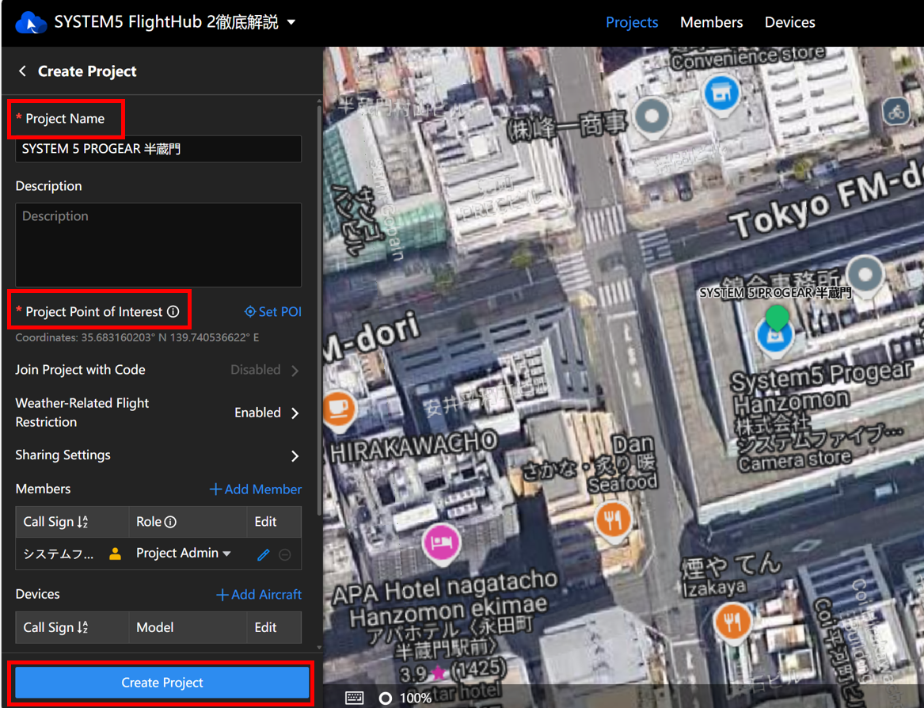Click the bicycle icon on map

coord(896,111)
